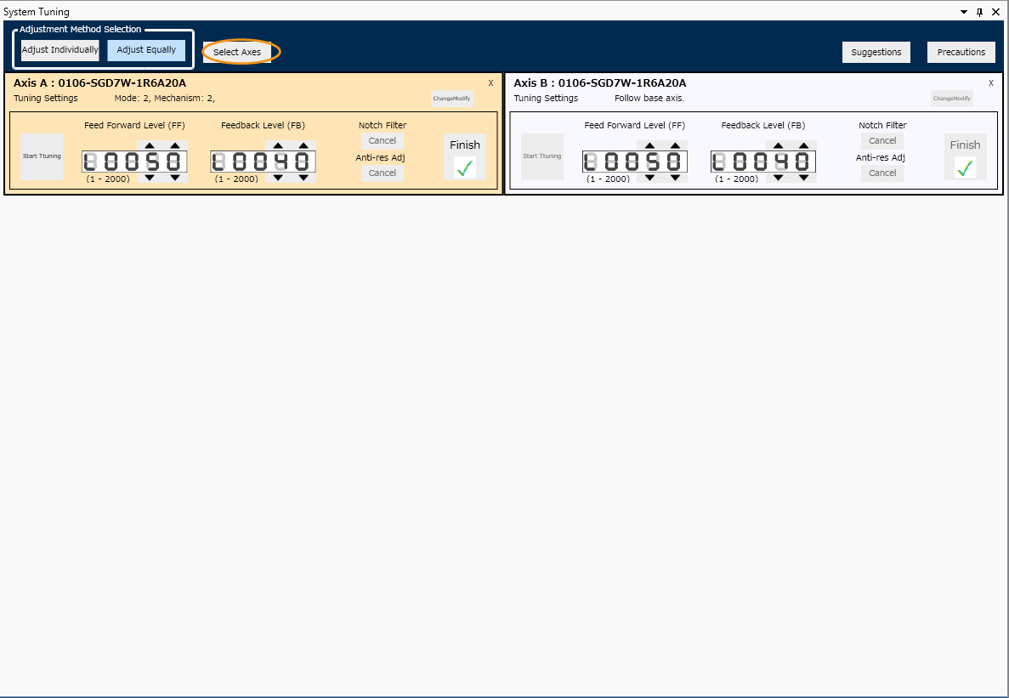Cancel the Notch Filter on Axis A
The image size is (1009, 698).
click(x=383, y=141)
